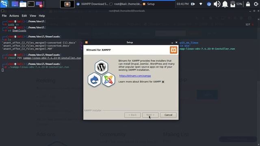Switch to root@kali terminal taskbar entry
Viewport: 260px width, 146px height.
pyautogui.click(x=126, y=4)
